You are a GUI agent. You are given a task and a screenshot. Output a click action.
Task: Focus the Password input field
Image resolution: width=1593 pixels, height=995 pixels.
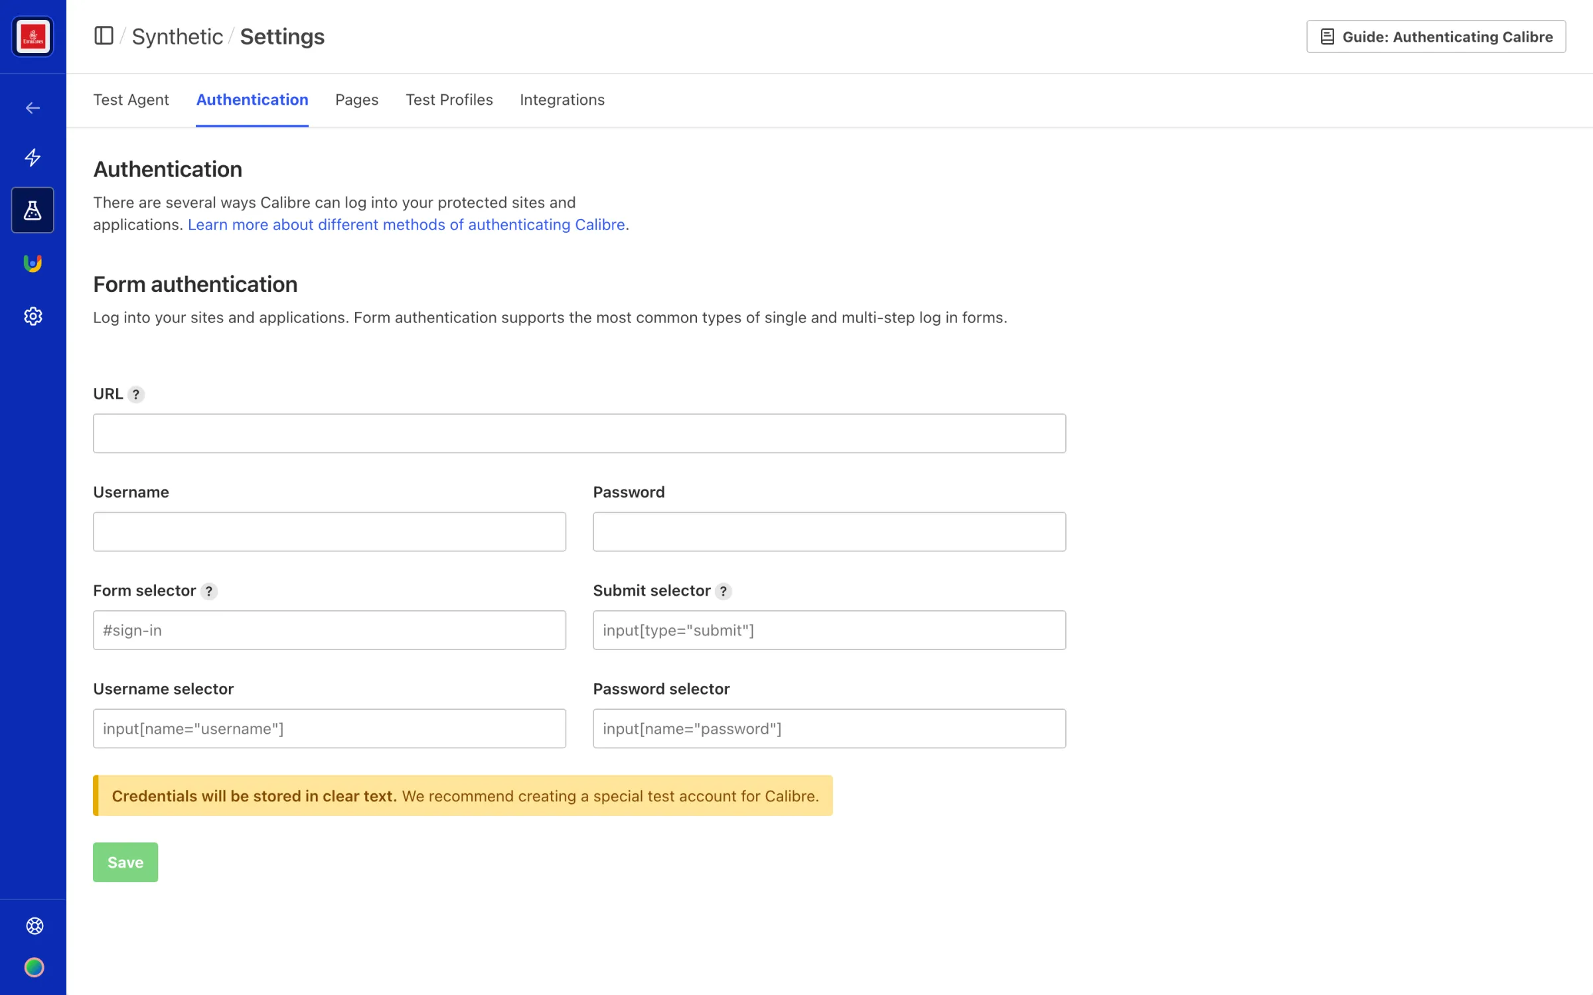830,532
